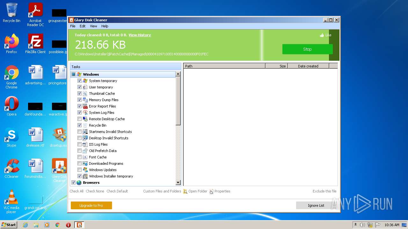This screenshot has height=229, width=408.
Task: Click Check All link
Action: [76, 191]
